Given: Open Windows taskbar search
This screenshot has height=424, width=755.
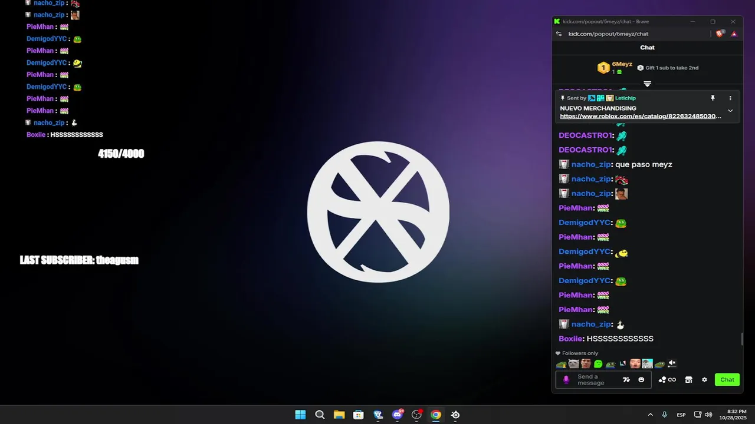Looking at the screenshot, I should (320, 415).
